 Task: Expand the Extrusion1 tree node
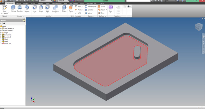point(1,35)
